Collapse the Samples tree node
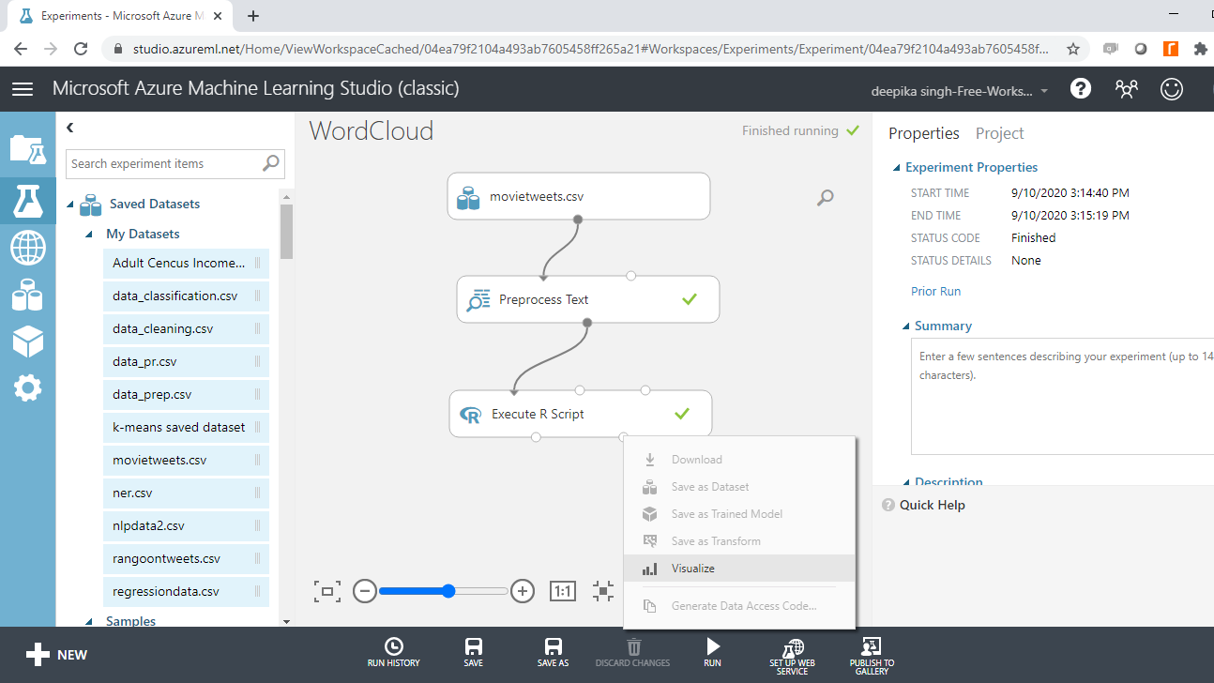The width and height of the screenshot is (1214, 683). pyautogui.click(x=89, y=621)
